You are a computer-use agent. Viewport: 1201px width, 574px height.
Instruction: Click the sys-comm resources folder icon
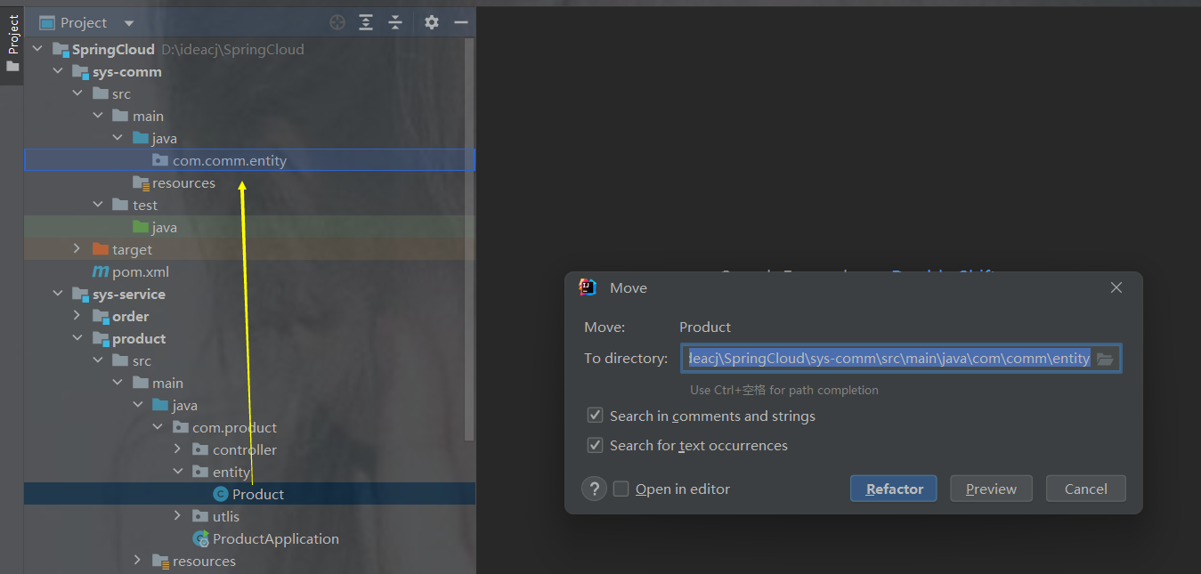pos(141,183)
